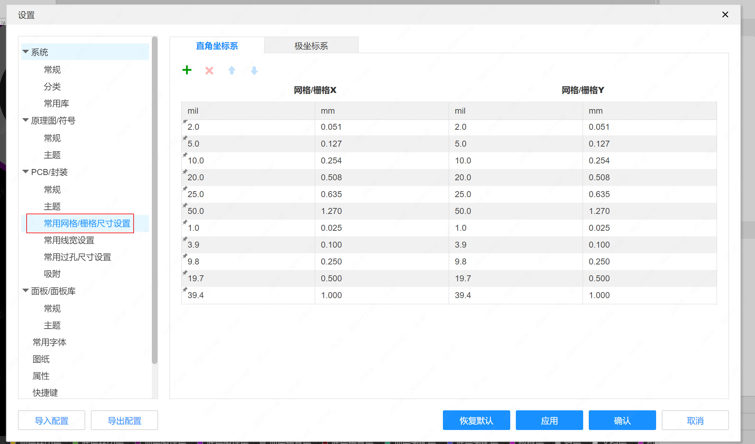Click the red X delete-row icon

point(209,71)
